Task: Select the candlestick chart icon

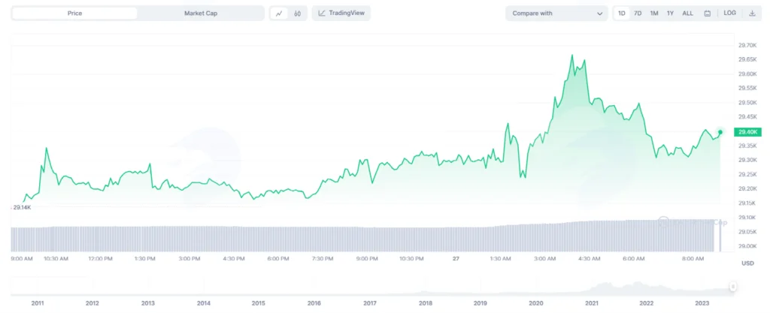Action: 297,14
